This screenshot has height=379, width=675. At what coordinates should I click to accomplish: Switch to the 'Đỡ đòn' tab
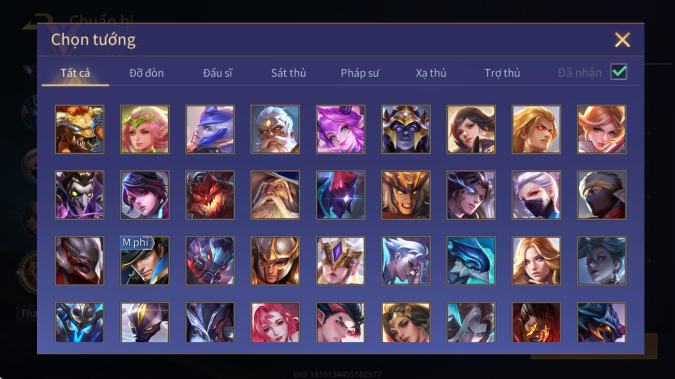tap(147, 73)
